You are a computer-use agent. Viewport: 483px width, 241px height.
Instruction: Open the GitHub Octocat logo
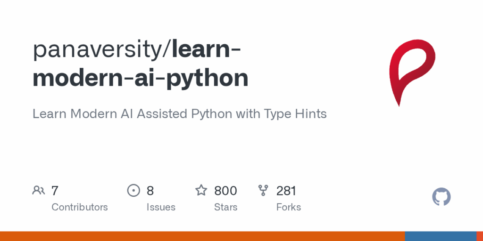click(x=441, y=197)
